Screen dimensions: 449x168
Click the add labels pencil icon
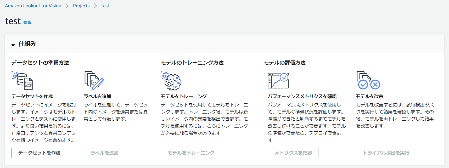tap(94, 81)
